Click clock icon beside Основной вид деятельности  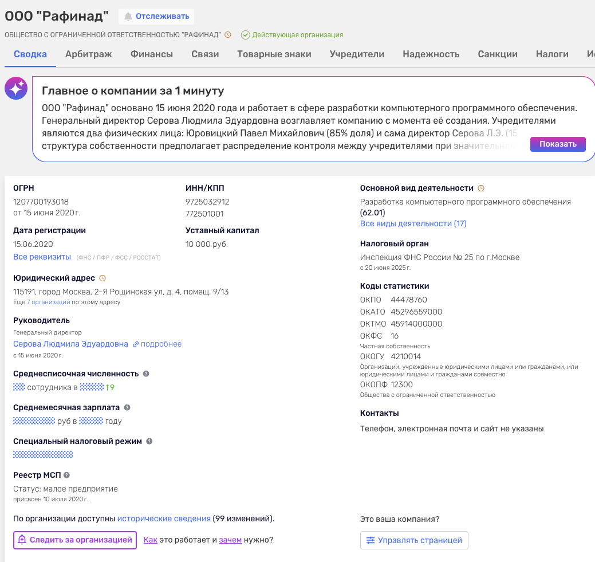click(481, 188)
